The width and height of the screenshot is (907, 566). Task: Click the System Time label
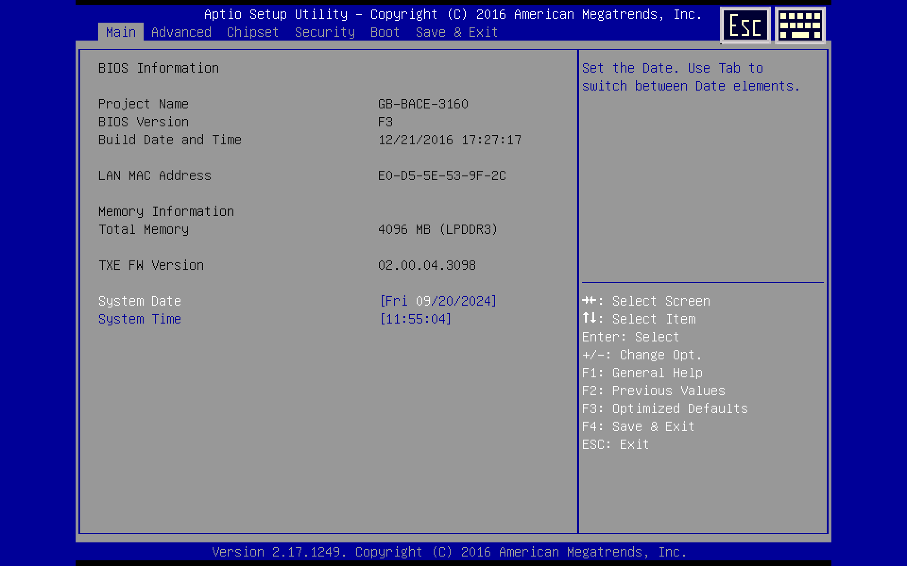[x=140, y=319]
